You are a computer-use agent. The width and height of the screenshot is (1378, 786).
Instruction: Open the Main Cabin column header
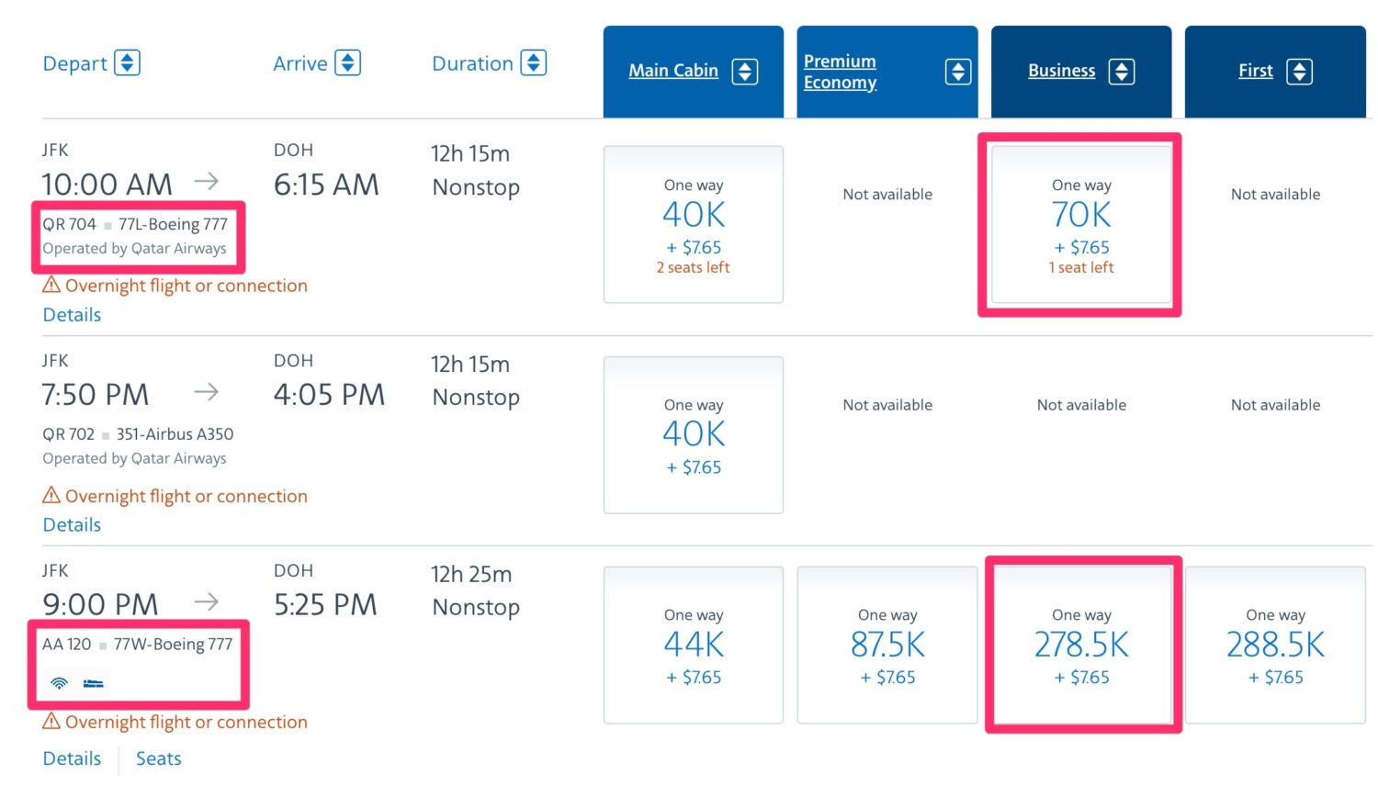672,71
